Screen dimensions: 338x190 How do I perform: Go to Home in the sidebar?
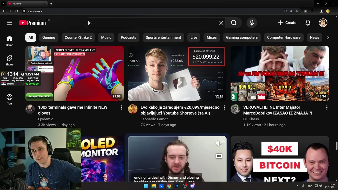pyautogui.click(x=10, y=41)
